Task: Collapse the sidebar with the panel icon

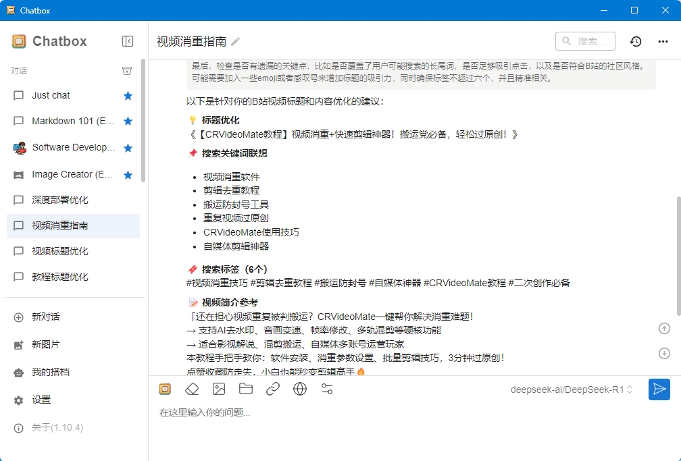Action: (128, 41)
